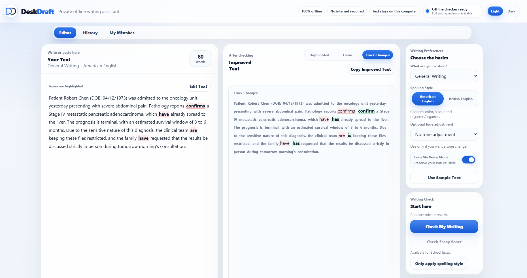Open the tone adjustment dropdown
This screenshot has height=278, width=527.
[x=444, y=134]
